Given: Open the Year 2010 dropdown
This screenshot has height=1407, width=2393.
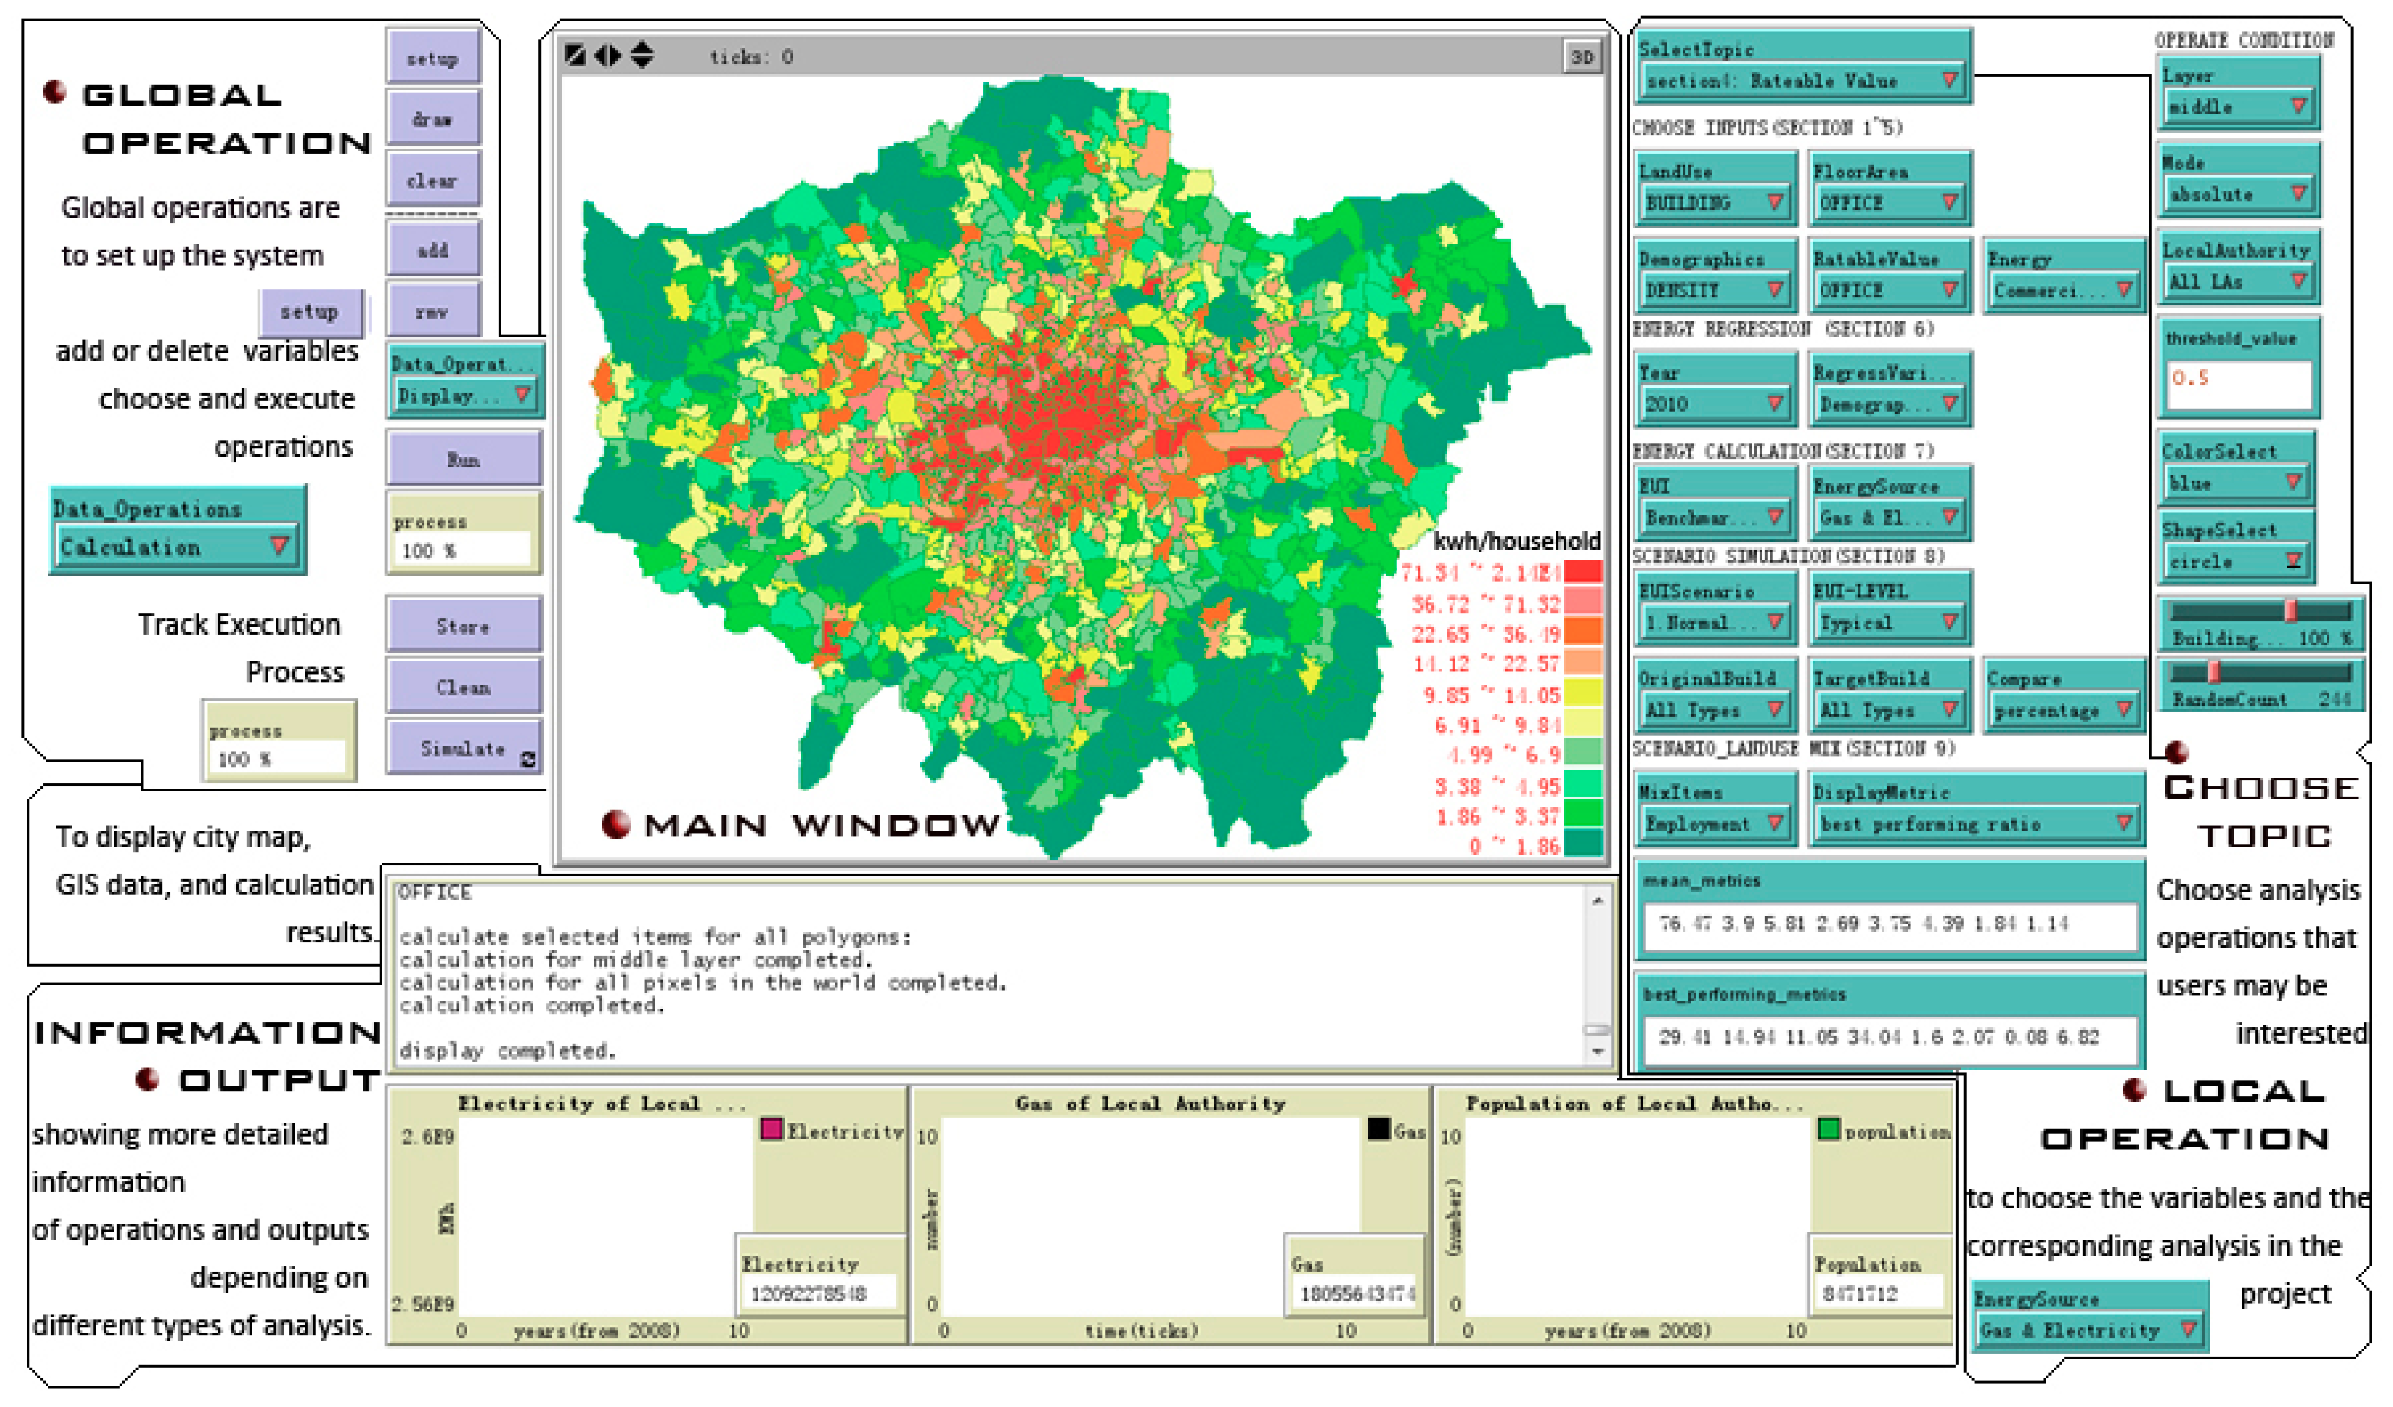Looking at the screenshot, I should click(1715, 404).
